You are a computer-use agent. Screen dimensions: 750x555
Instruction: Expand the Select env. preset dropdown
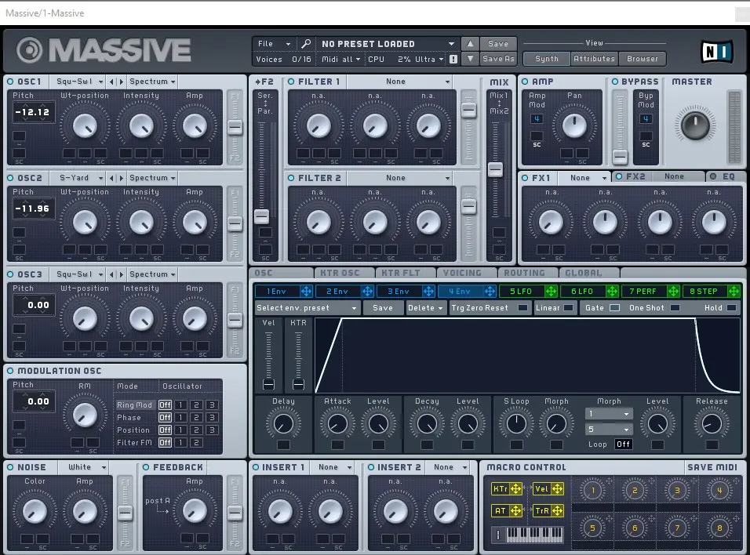(307, 308)
